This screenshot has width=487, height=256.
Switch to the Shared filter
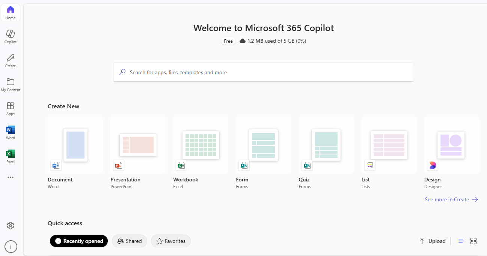130,241
